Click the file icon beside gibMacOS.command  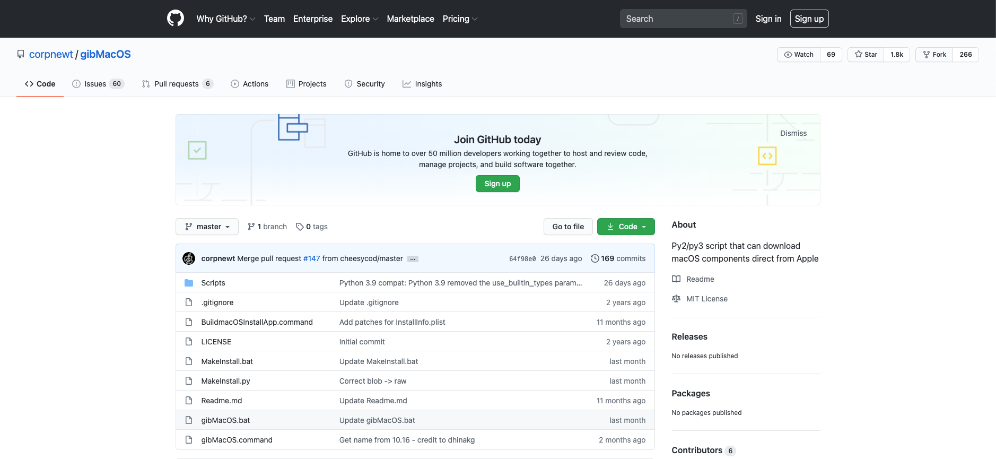point(189,440)
